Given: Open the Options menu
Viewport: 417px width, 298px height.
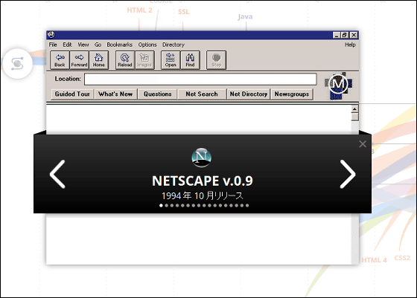Looking at the screenshot, I should coord(147,45).
